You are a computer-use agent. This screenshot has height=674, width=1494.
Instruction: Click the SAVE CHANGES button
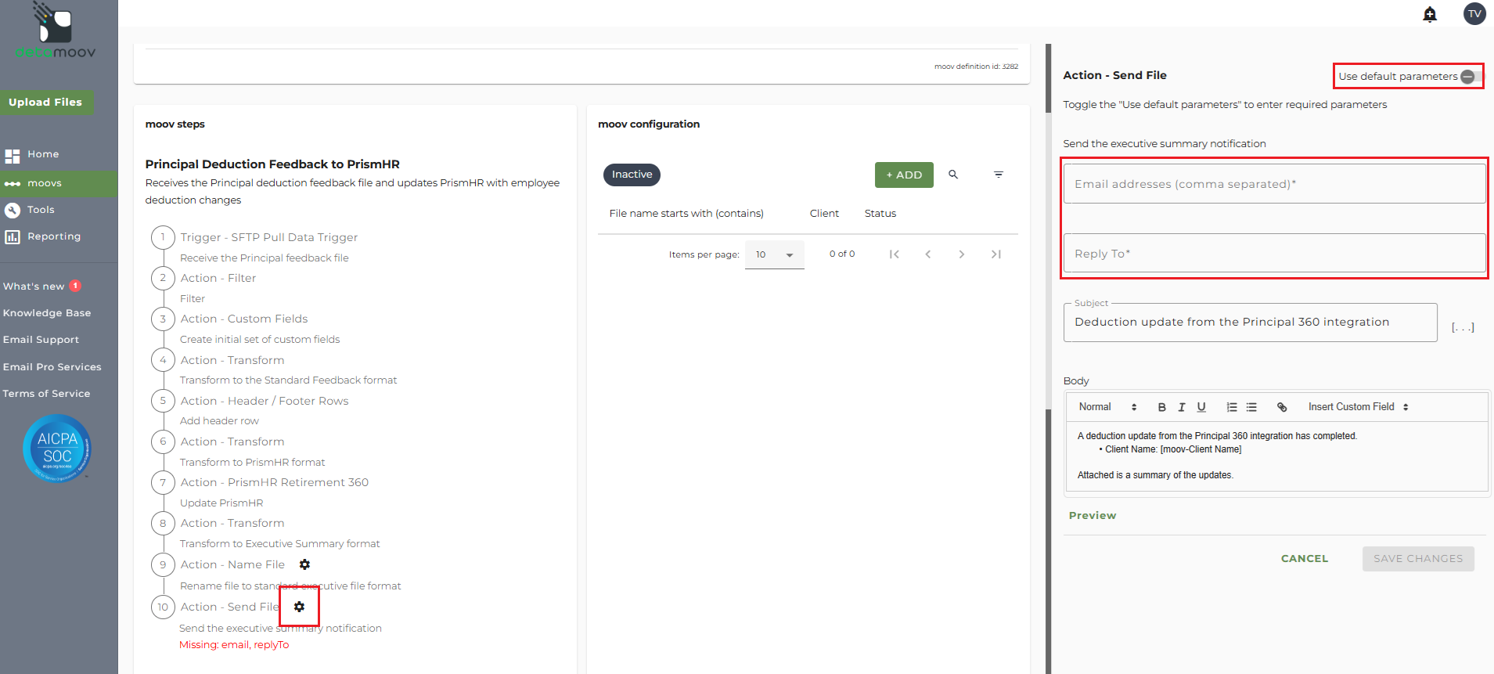1418,559
